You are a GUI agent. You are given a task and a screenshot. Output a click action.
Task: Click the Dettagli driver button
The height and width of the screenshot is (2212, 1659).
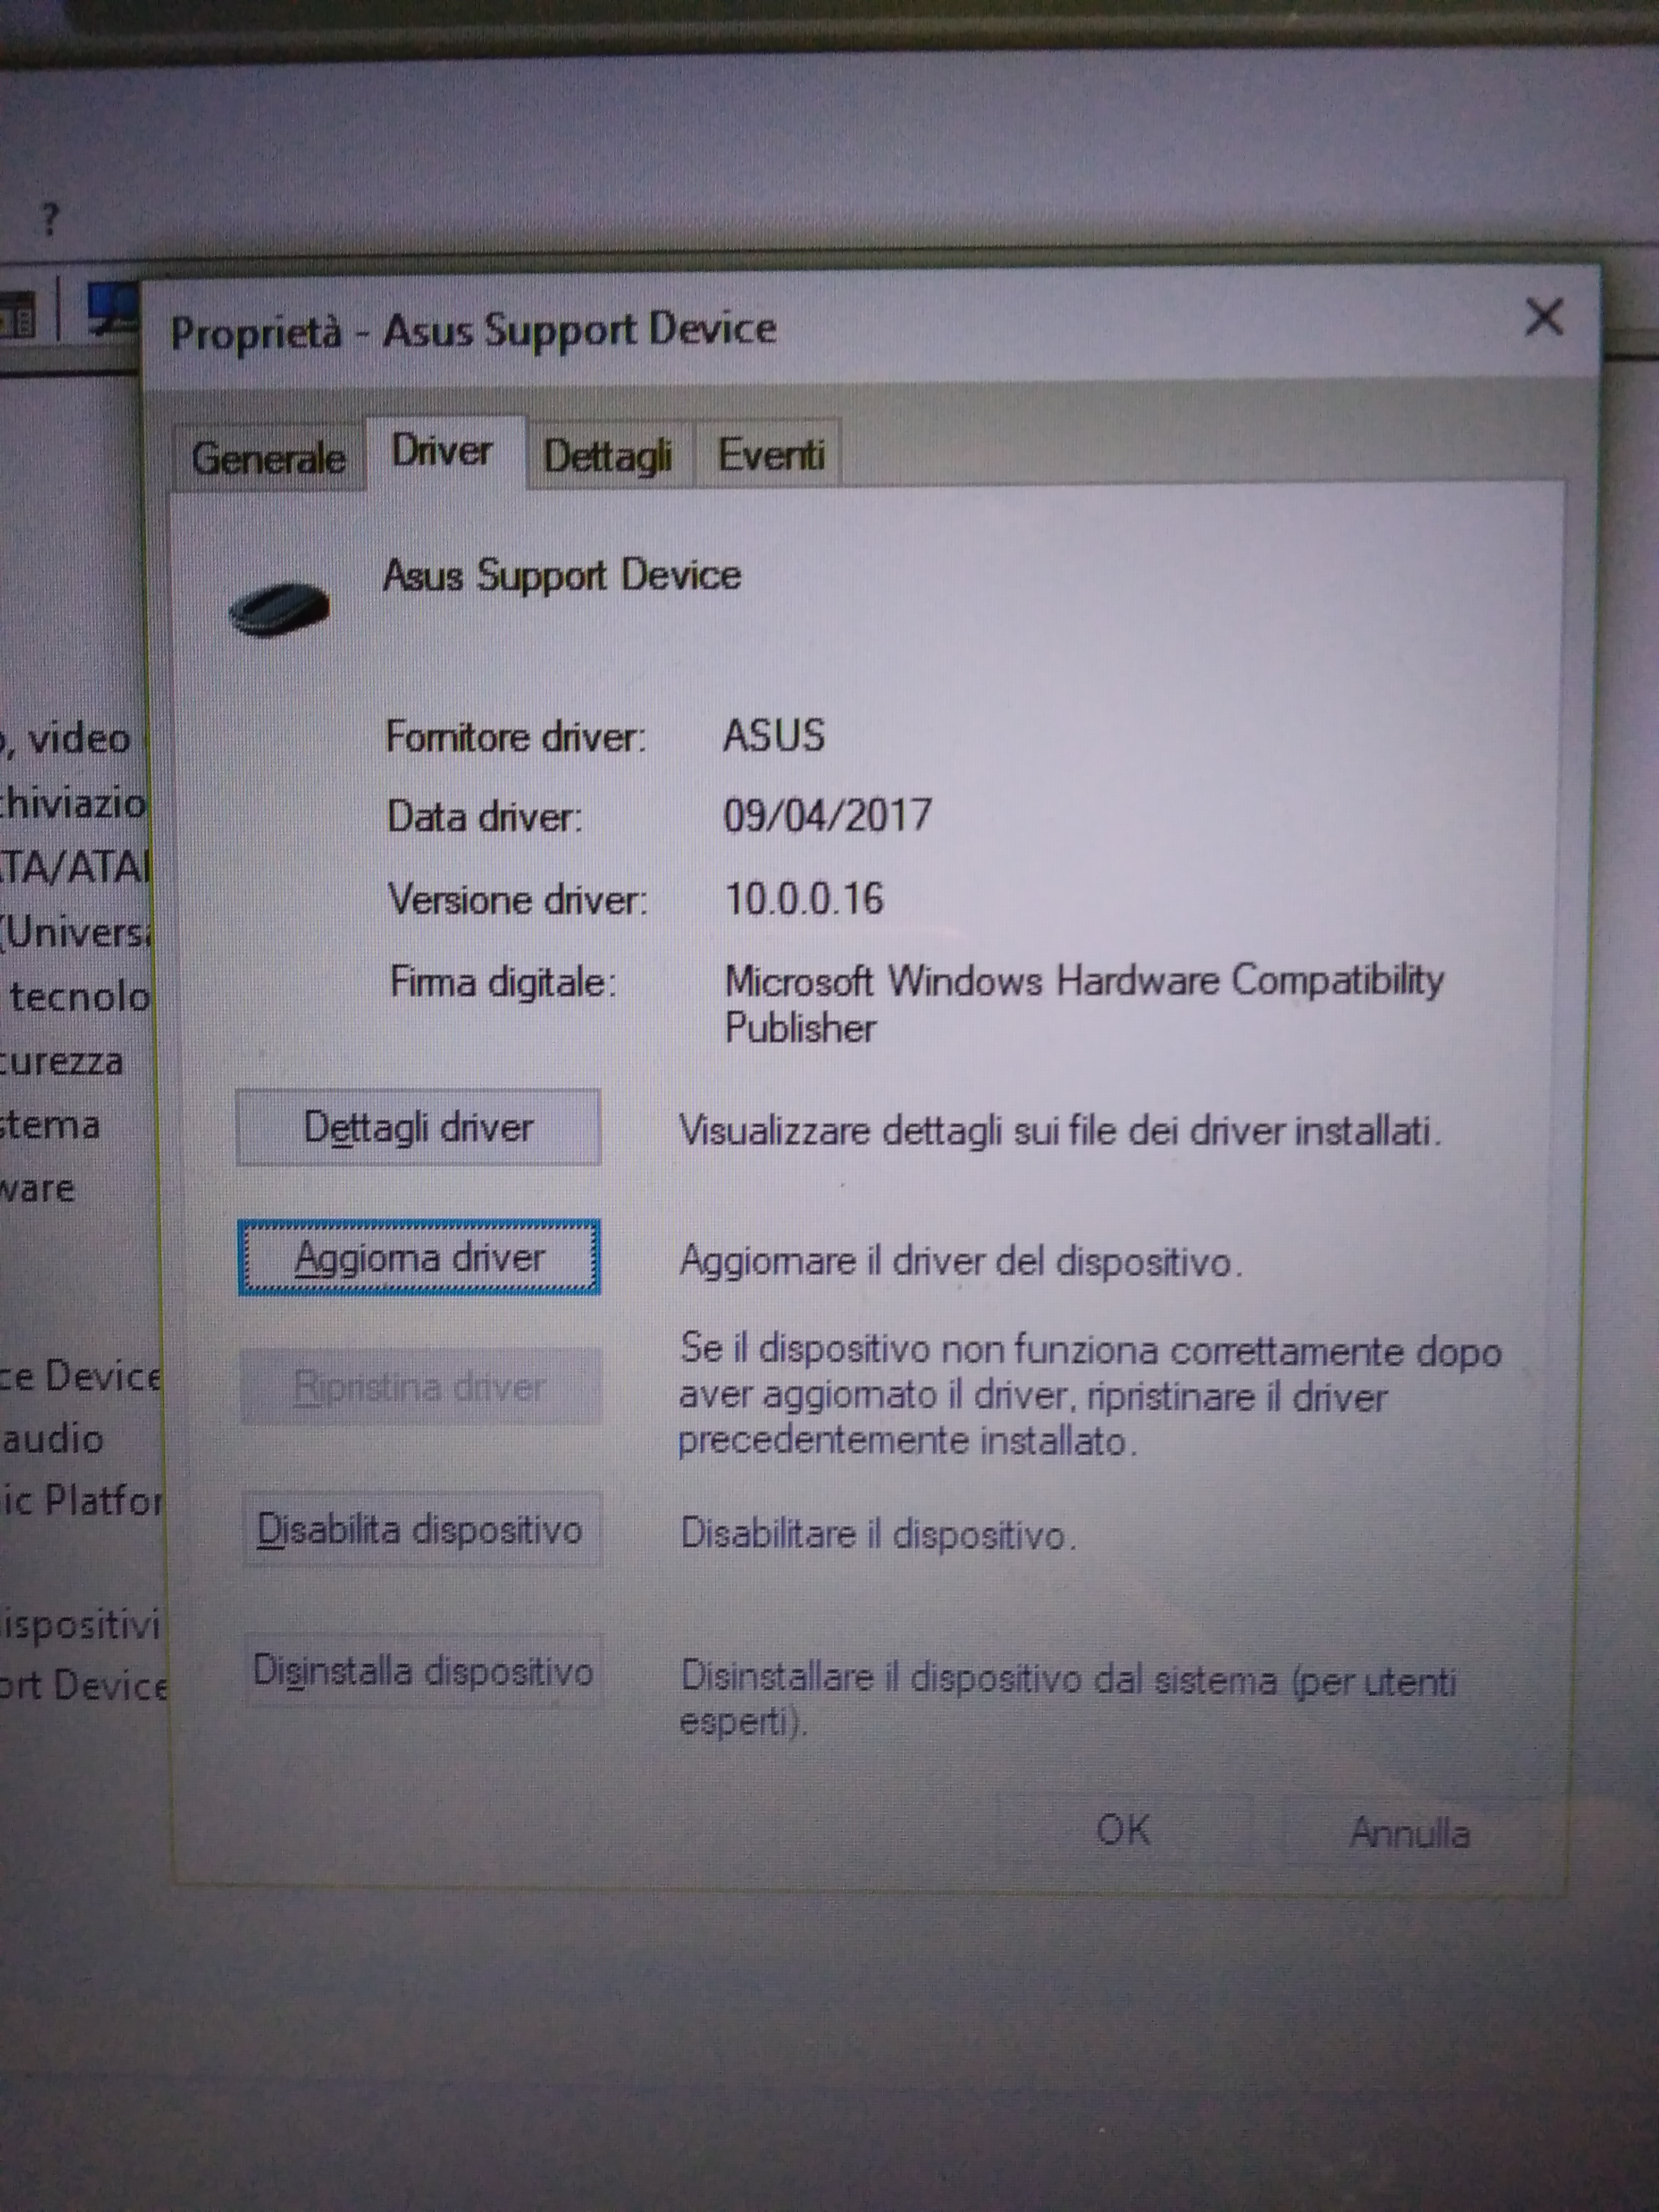coord(418,1128)
